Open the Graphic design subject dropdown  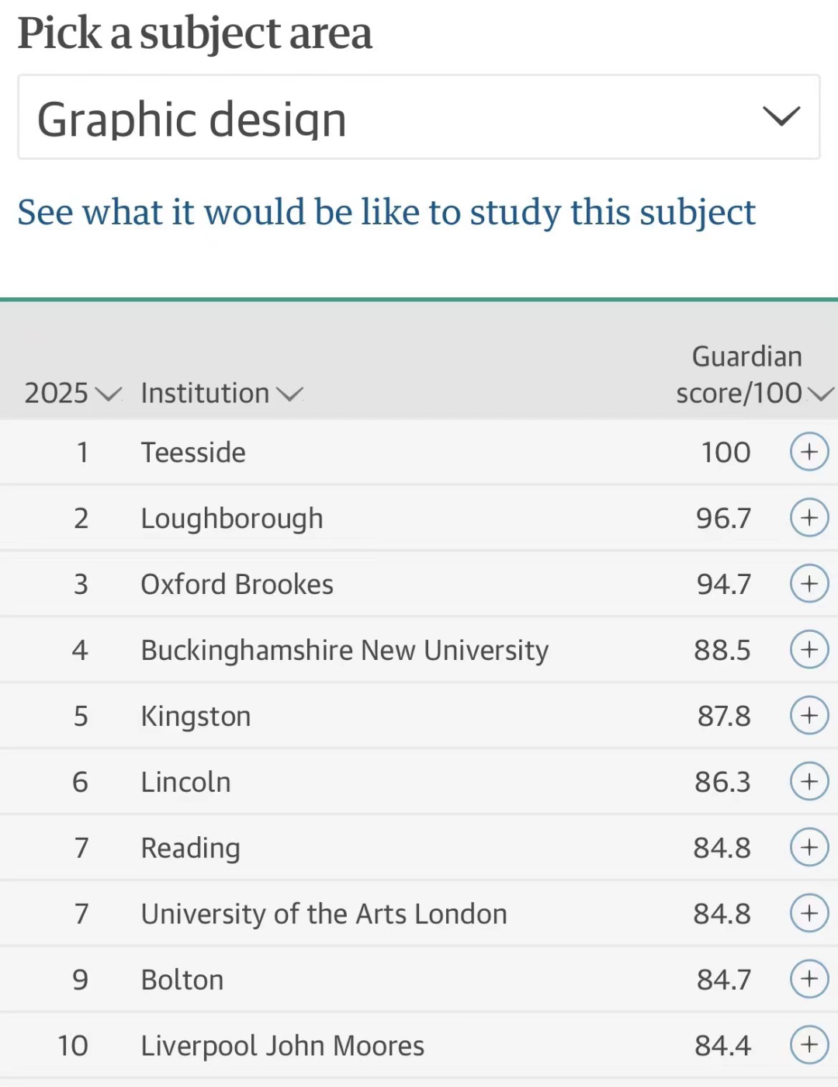(x=419, y=117)
